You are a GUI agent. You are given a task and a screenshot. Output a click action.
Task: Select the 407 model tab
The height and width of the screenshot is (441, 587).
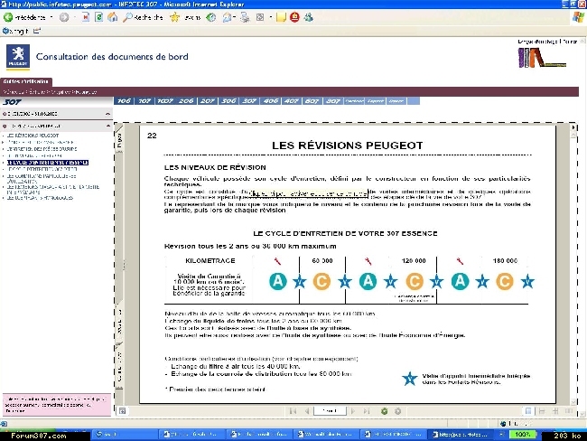292,101
